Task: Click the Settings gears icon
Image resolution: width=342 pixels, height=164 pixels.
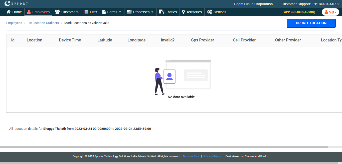Action: pyautogui.click(x=210, y=12)
